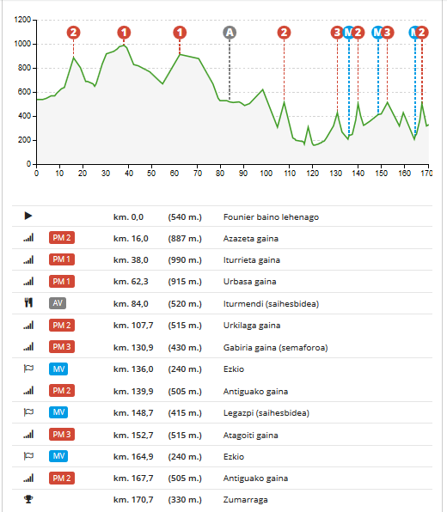Click the flag icon for Legazpi sprint
This screenshot has height=512, width=447.
[x=28, y=412]
